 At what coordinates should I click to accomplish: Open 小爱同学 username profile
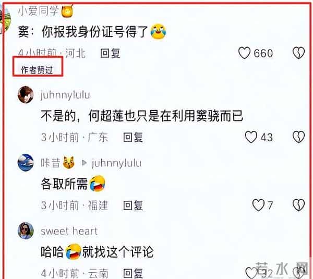38,10
